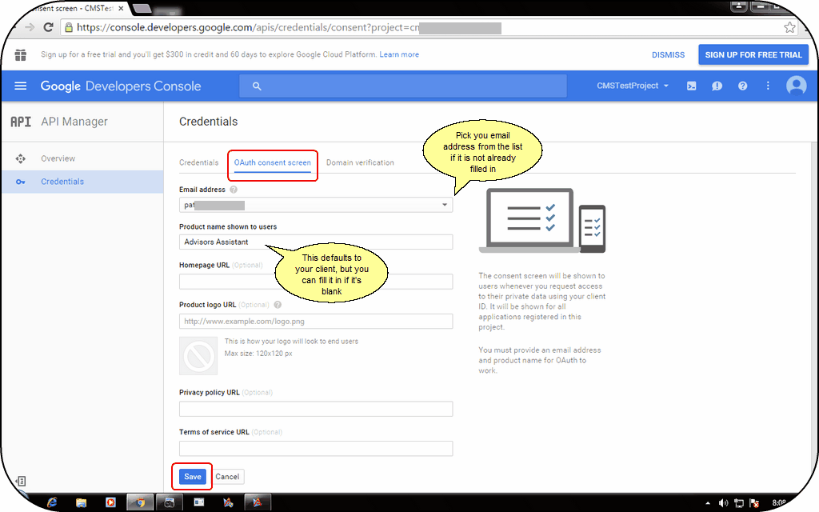
Task: Open the Email address dropdown
Action: pos(445,205)
